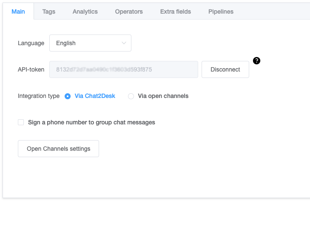Switch to the Main tab
The width and height of the screenshot is (310, 227).
(18, 11)
